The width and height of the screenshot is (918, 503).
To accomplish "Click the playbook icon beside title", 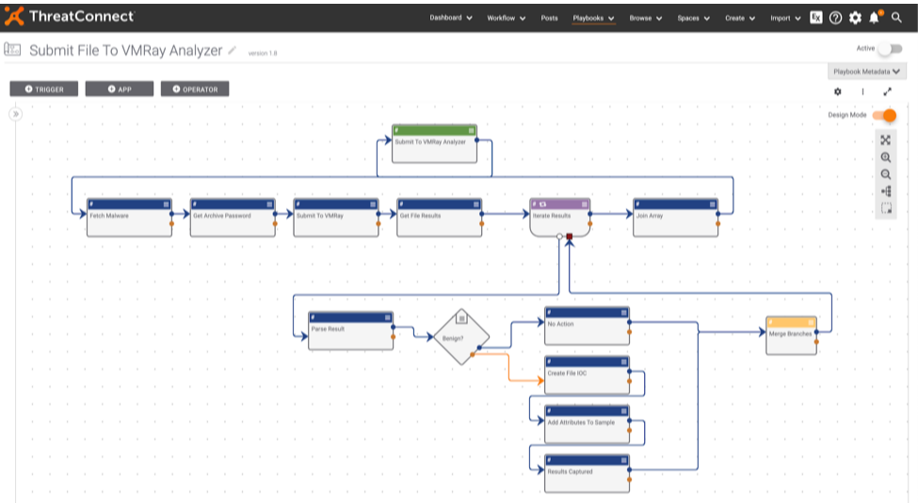I will tap(12, 50).
